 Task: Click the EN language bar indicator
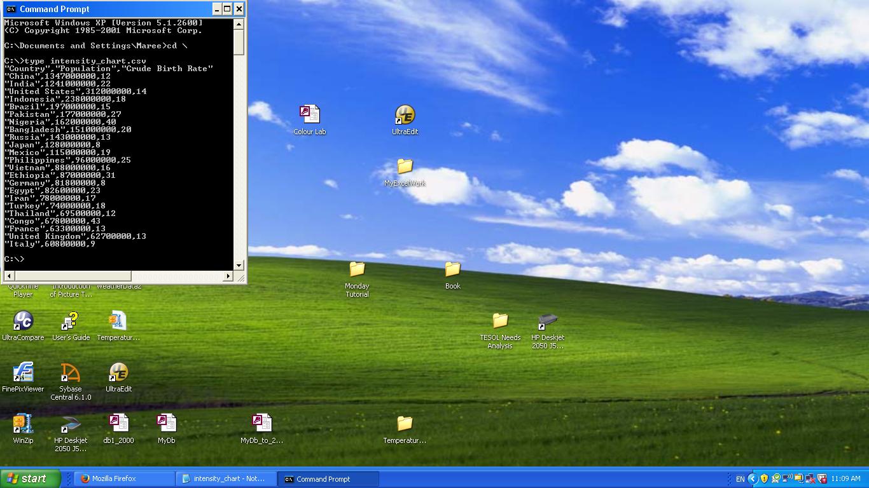[740, 478]
